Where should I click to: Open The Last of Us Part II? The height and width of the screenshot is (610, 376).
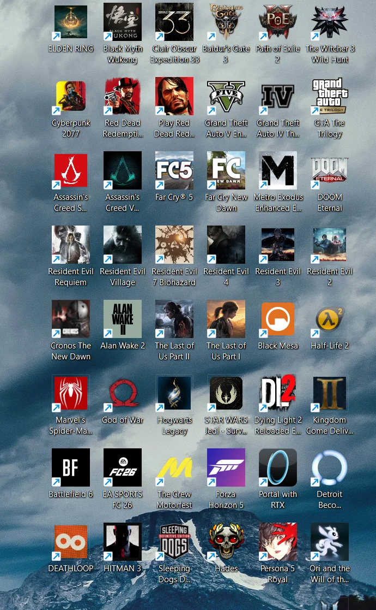[x=174, y=319]
